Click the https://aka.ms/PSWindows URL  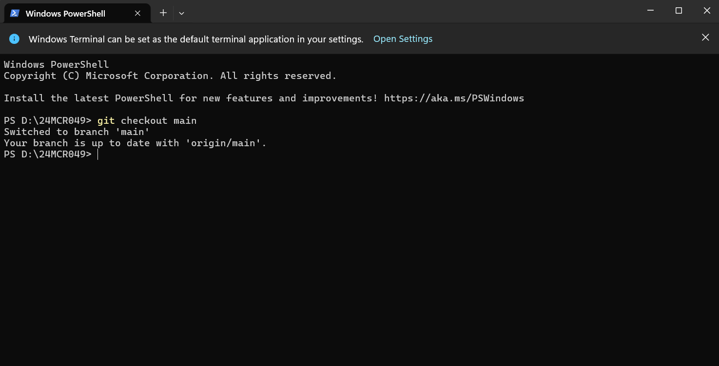tap(454, 98)
